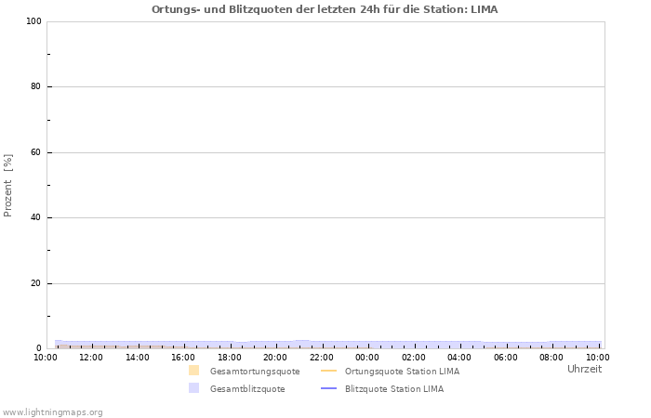Image resolution: width=651 pixels, height=418 pixels.
Task: Click the orange Ortungsquote Station LIMA line marker
Action: pyautogui.click(x=328, y=371)
